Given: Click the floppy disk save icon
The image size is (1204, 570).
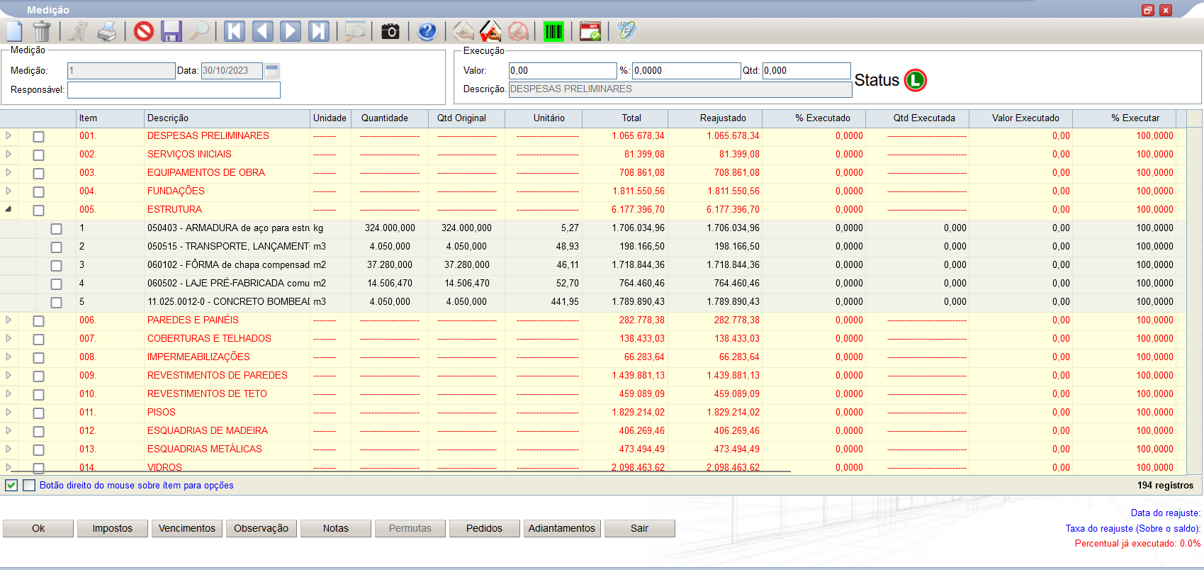Looking at the screenshot, I should (x=171, y=31).
